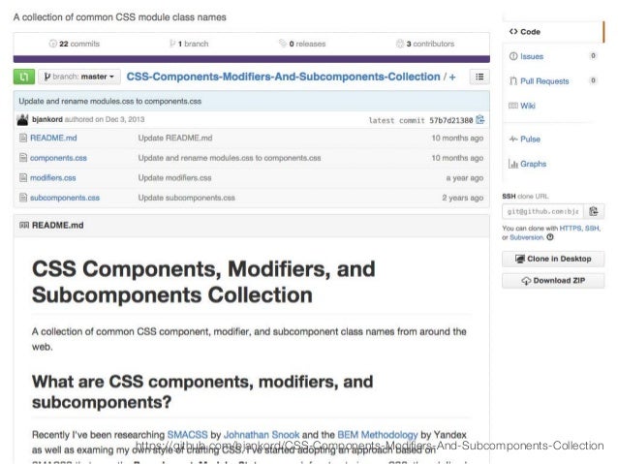Open bjankord author avatar

click(23, 119)
